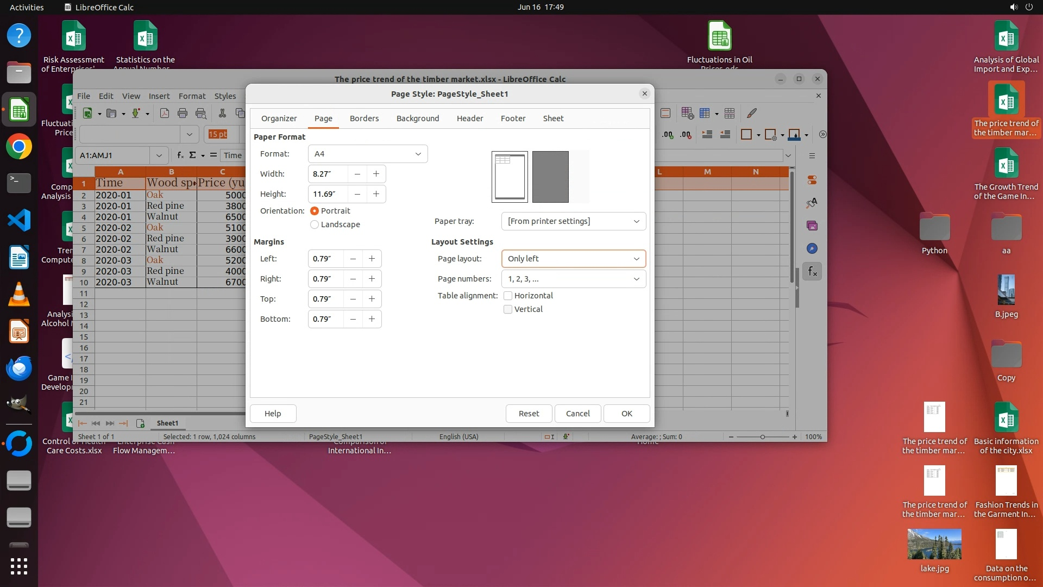Enable Horizontal table alignment
1043x587 pixels.
click(x=508, y=296)
